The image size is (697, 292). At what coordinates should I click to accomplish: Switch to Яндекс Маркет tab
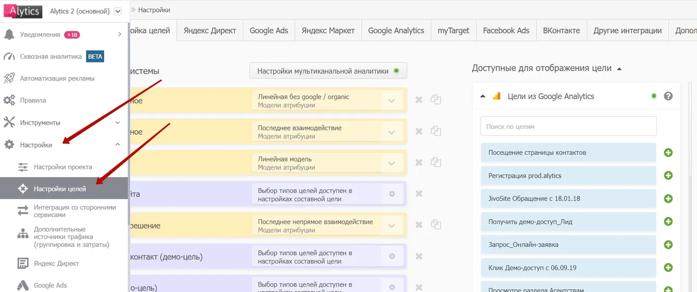pos(328,30)
